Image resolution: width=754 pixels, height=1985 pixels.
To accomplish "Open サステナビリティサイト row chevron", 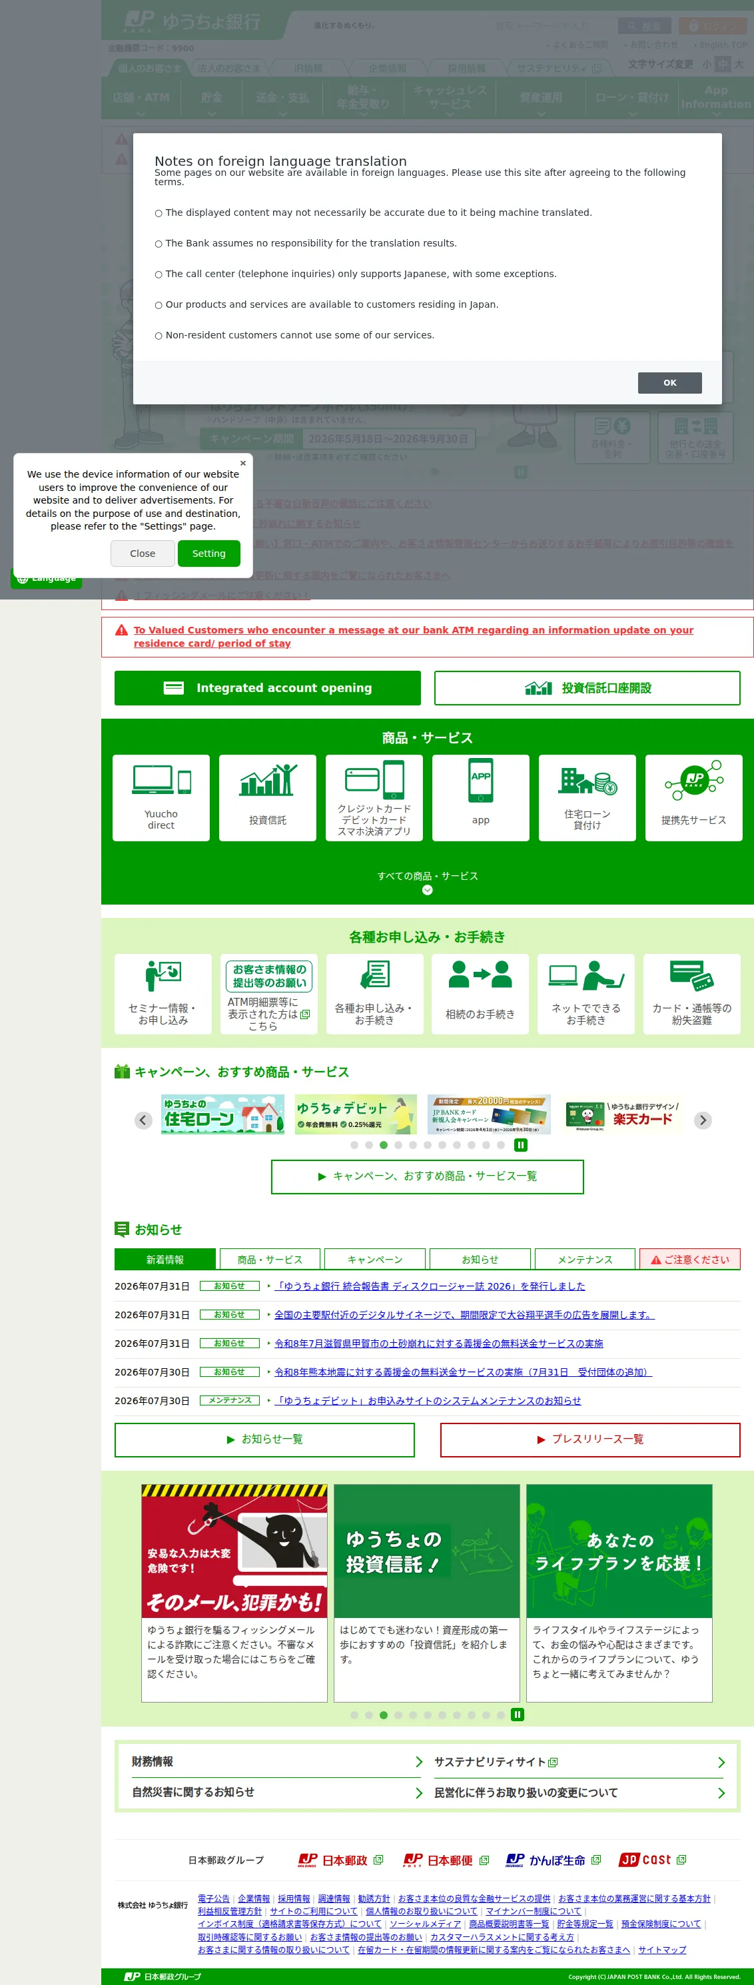I will (x=721, y=1763).
